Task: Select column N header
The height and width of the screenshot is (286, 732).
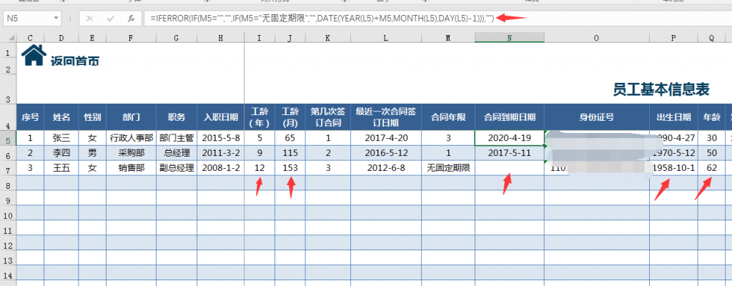Action: [x=509, y=37]
